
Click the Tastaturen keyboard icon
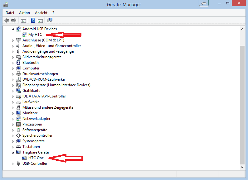point(18,147)
